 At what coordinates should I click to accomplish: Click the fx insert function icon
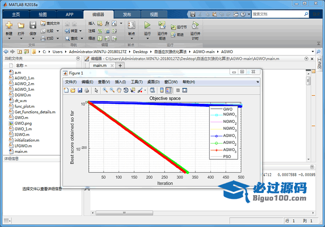(107, 23)
